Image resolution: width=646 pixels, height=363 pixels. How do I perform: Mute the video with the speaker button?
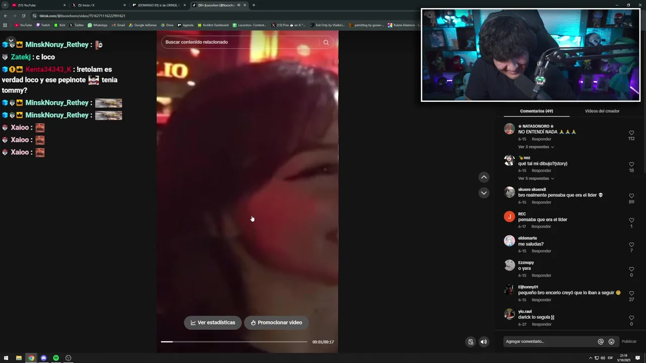(x=483, y=342)
